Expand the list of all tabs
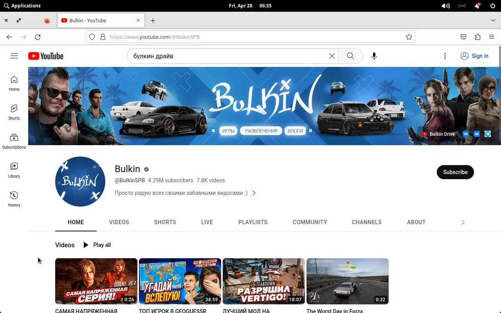501x313 pixels. point(493,20)
